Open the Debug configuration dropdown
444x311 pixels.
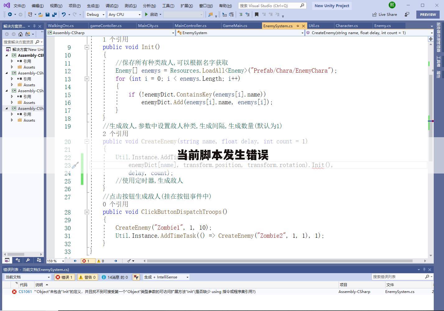[95, 14]
